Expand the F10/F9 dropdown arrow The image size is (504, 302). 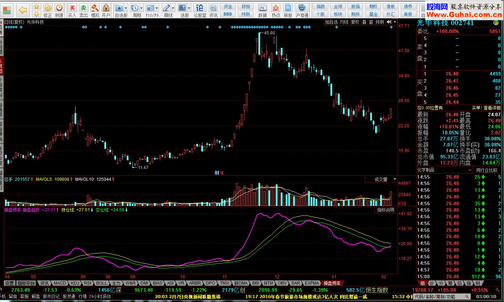click(157, 8)
